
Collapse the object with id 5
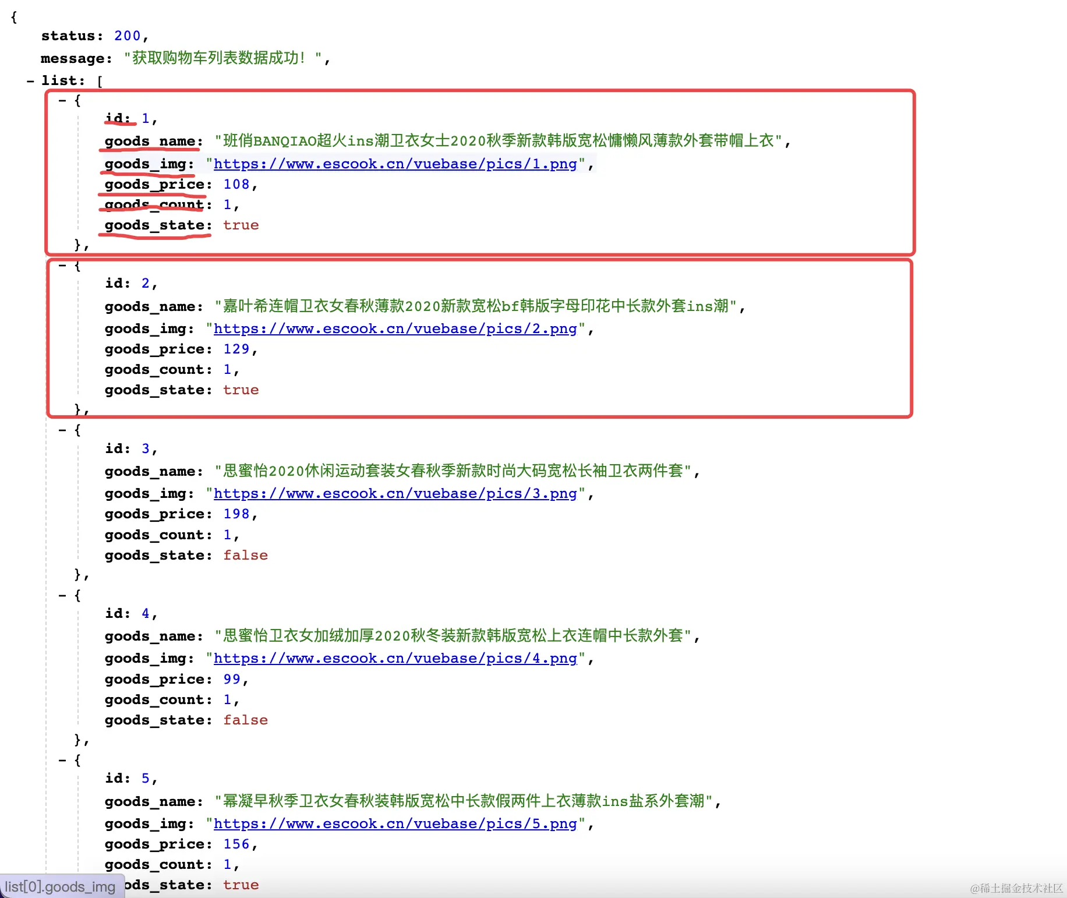point(62,760)
